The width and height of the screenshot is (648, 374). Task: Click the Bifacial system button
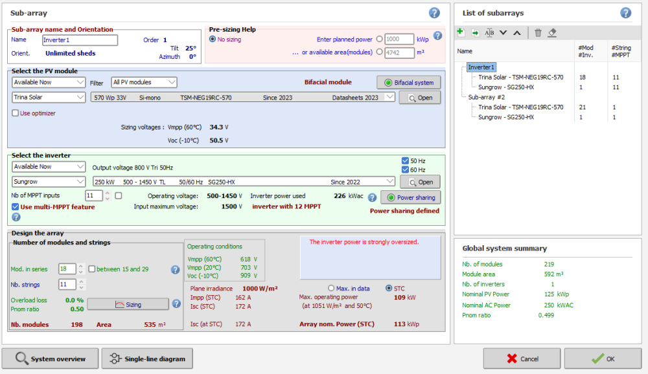(x=408, y=82)
